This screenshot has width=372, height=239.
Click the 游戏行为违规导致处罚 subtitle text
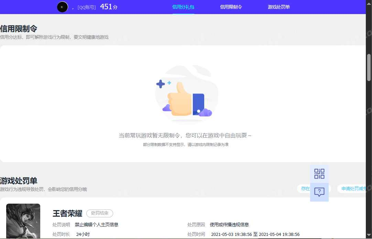tap(43, 189)
